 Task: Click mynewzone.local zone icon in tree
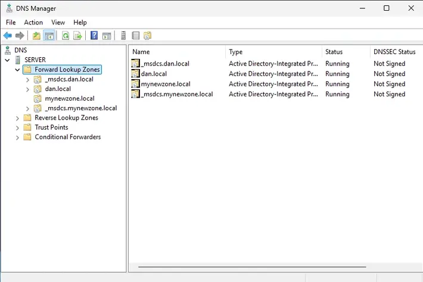coord(38,99)
